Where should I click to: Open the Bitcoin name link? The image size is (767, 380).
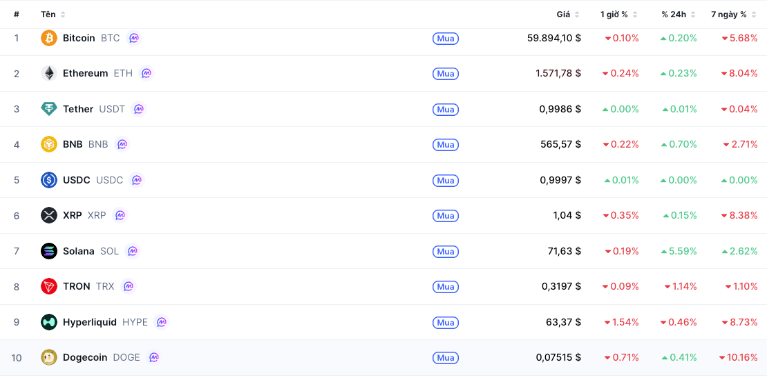point(79,38)
